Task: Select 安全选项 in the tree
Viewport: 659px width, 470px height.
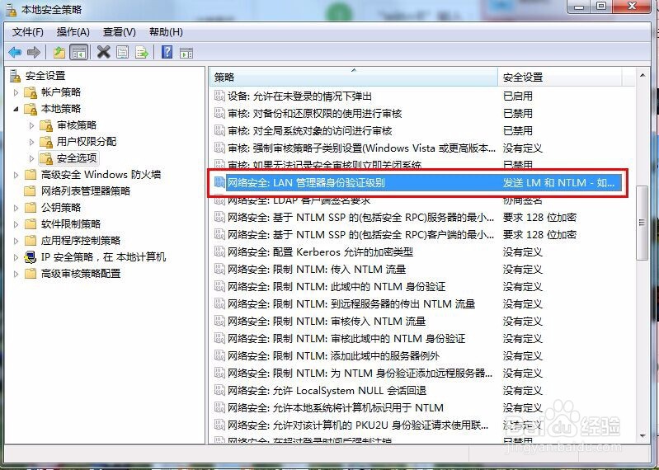Action: (x=77, y=158)
